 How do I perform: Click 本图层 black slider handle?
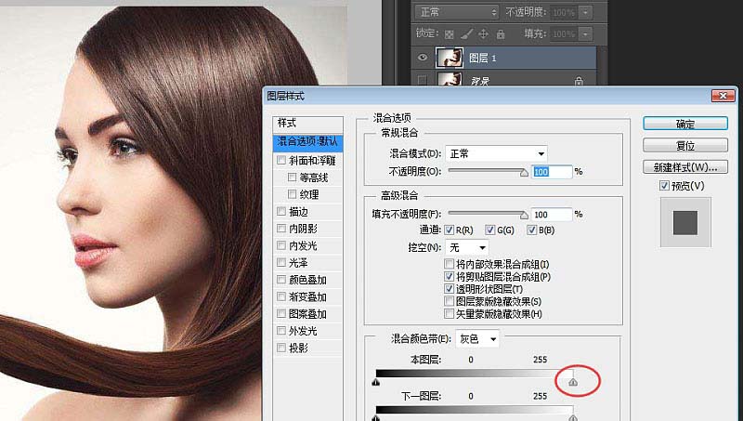(x=376, y=382)
